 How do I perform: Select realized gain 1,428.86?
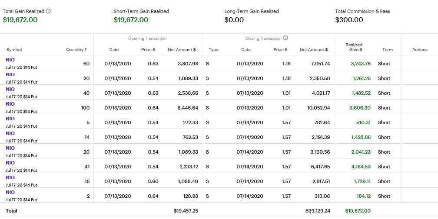(x=361, y=138)
